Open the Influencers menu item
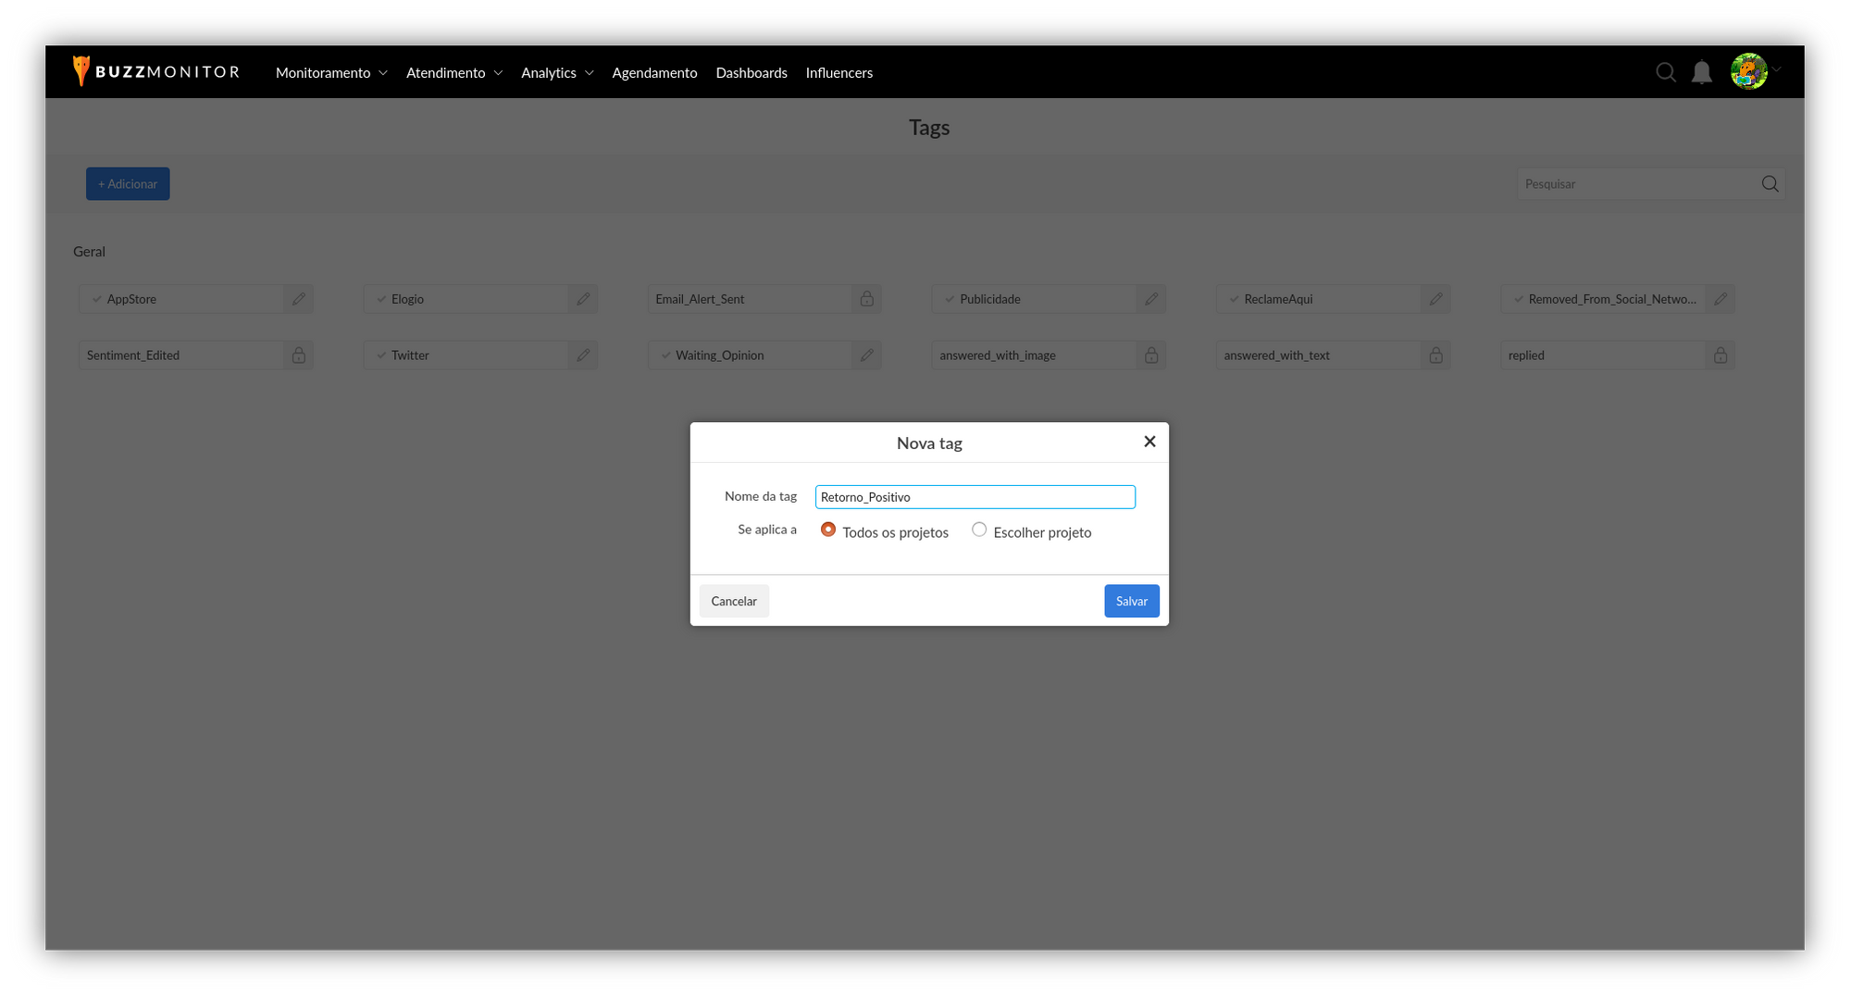 coord(839,73)
